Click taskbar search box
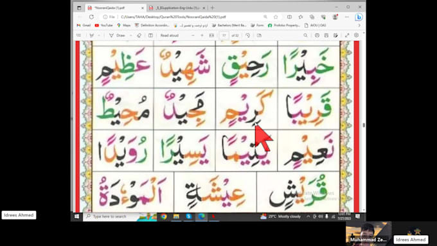The height and width of the screenshot is (246, 437). tap(120, 216)
